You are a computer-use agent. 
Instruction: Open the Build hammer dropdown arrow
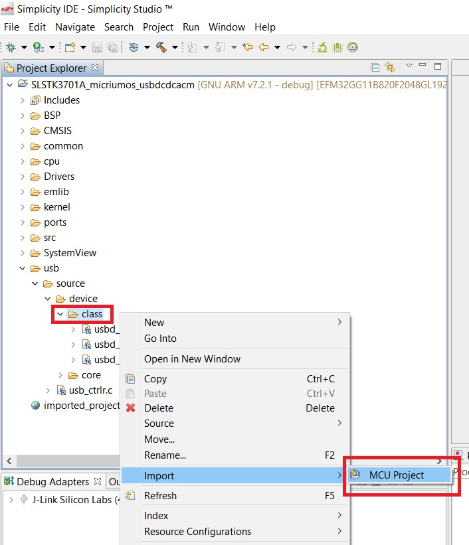coord(175,47)
